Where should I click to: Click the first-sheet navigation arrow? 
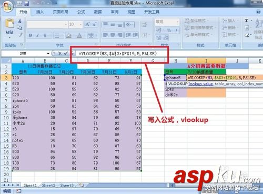(4, 185)
